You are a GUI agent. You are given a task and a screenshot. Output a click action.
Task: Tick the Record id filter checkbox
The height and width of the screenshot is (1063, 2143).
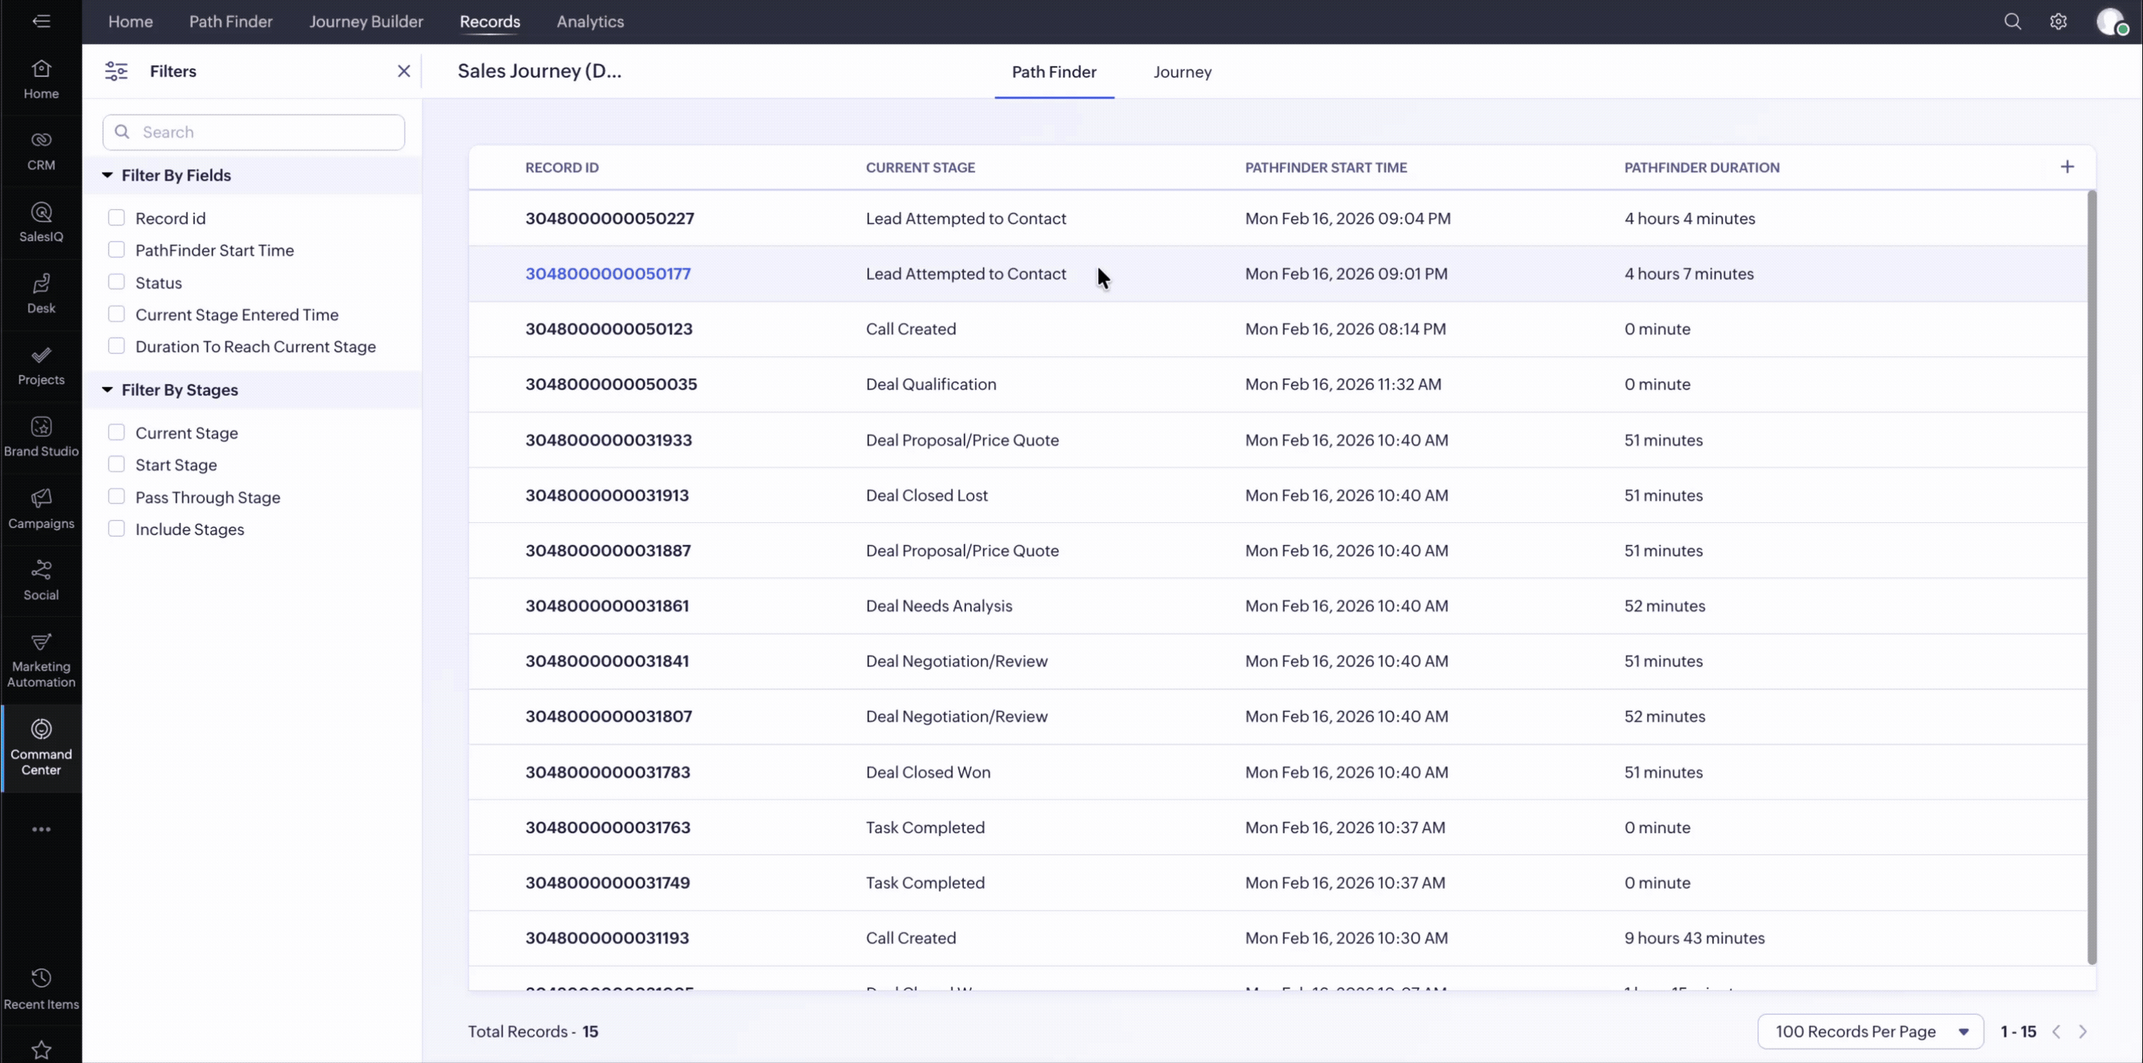tap(116, 218)
